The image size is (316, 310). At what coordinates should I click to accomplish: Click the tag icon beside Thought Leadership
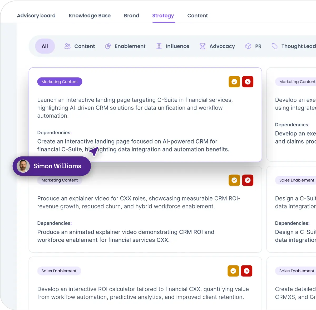(x=275, y=46)
